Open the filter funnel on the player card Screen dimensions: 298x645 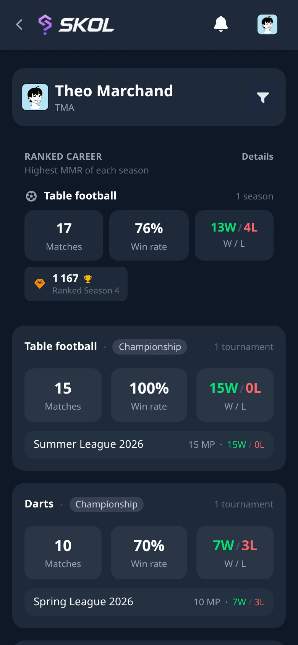[x=263, y=97]
